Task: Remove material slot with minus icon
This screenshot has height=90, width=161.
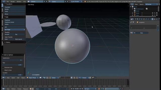Action: pos(158,28)
